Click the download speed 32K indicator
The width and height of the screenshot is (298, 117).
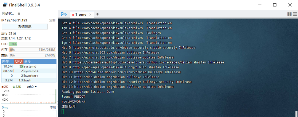point(17,87)
